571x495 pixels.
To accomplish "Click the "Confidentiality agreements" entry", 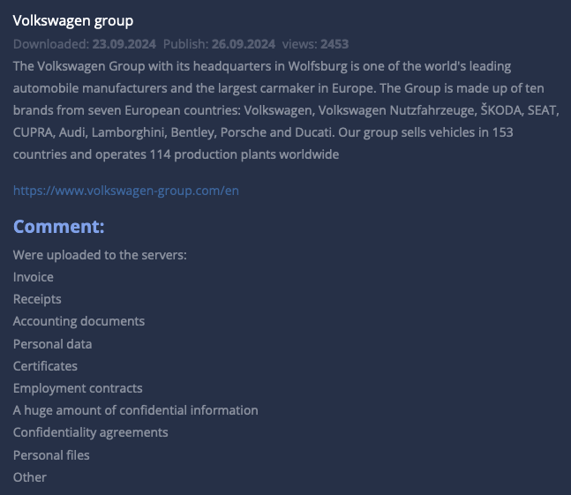I will coord(91,432).
